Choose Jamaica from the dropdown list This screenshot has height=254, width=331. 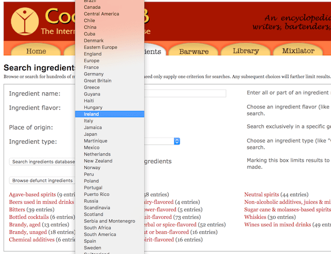[x=110, y=128]
